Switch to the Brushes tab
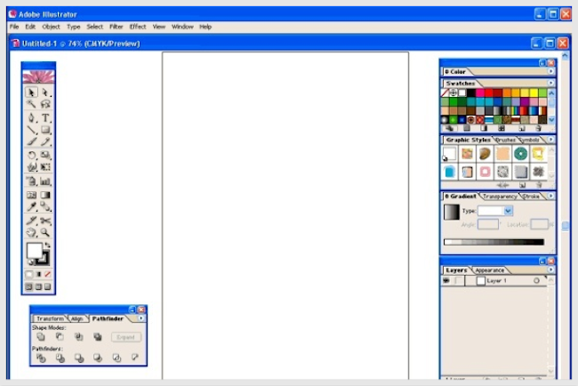578x386 pixels. click(505, 141)
